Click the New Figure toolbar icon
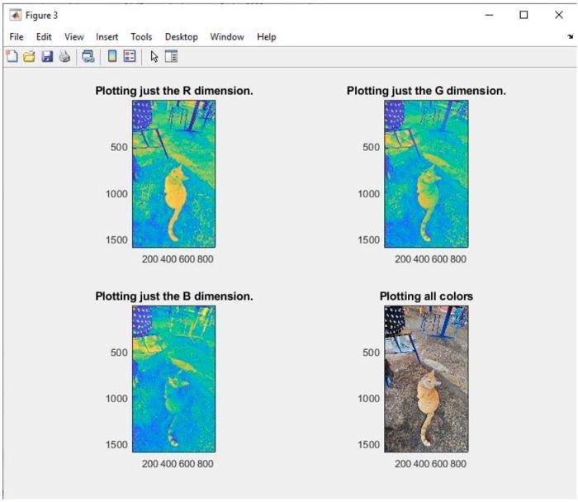The height and width of the screenshot is (502, 578). pos(12,57)
